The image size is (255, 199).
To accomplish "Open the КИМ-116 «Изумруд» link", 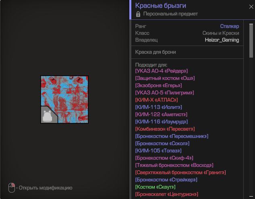I will point(162,122).
